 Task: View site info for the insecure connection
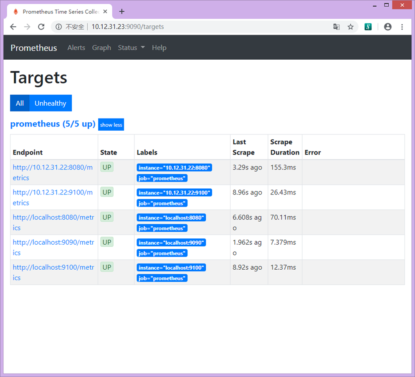click(58, 27)
